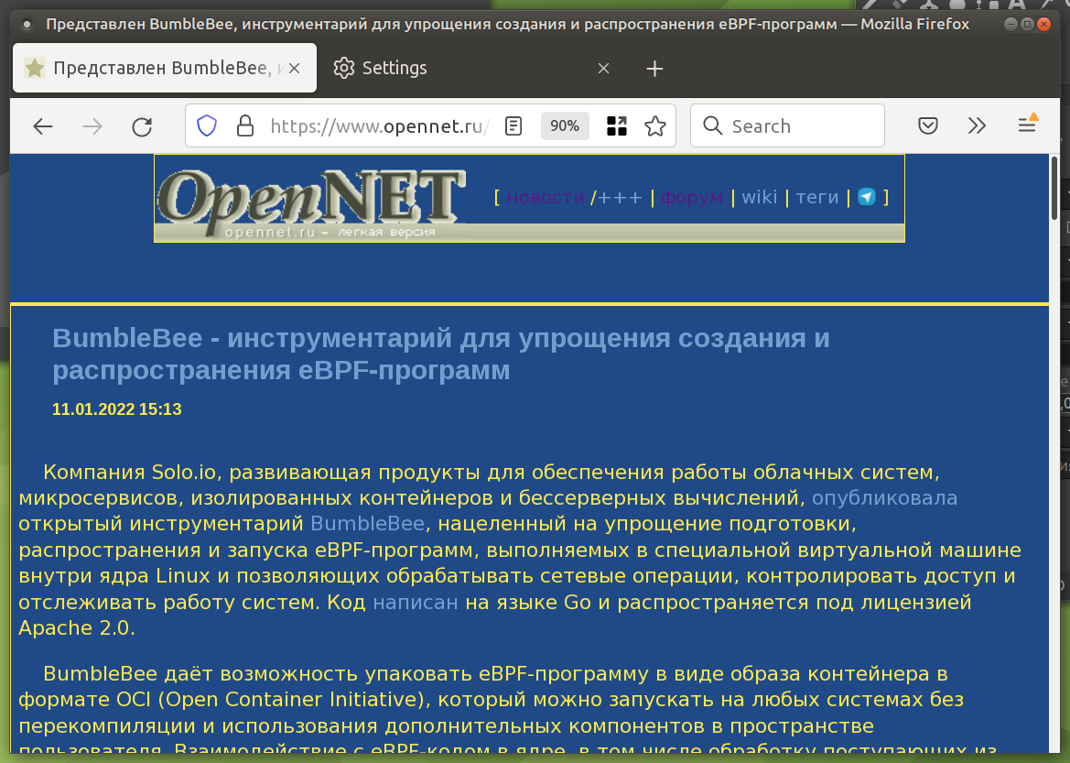Open the QR code extension icon
The height and width of the screenshot is (763, 1070).
coord(617,125)
